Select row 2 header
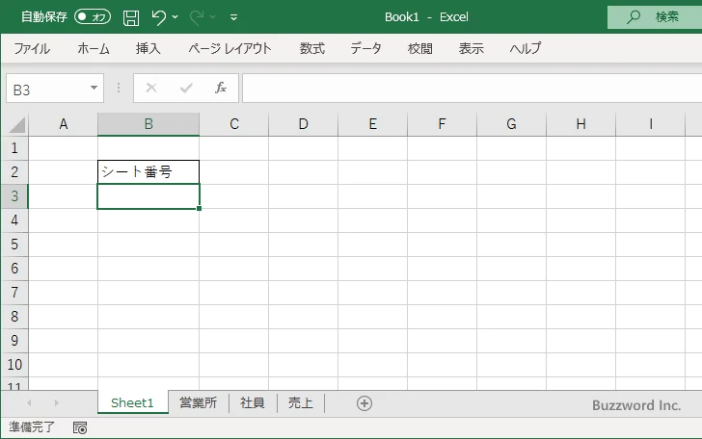The width and height of the screenshot is (702, 439). click(x=14, y=172)
